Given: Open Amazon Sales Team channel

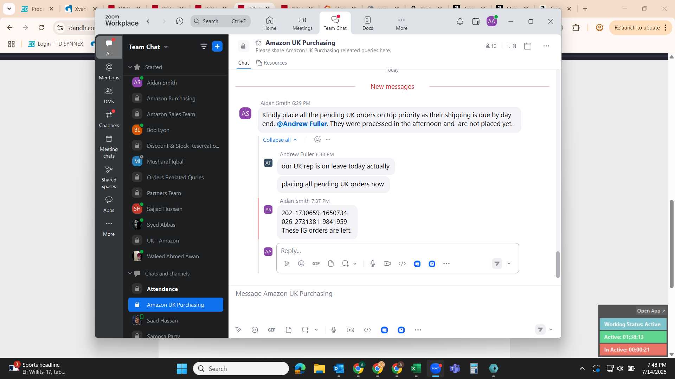Looking at the screenshot, I should click(x=176, y=114).
